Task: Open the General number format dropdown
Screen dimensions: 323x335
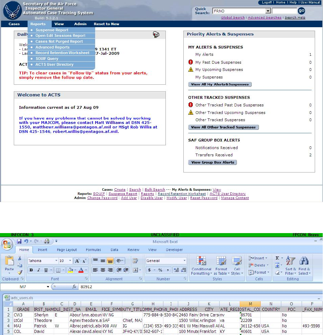Action: (x=184, y=261)
